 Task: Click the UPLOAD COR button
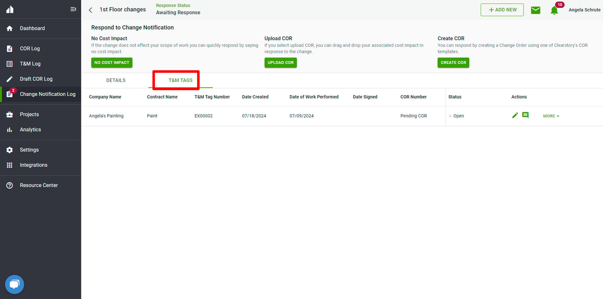[280, 63]
